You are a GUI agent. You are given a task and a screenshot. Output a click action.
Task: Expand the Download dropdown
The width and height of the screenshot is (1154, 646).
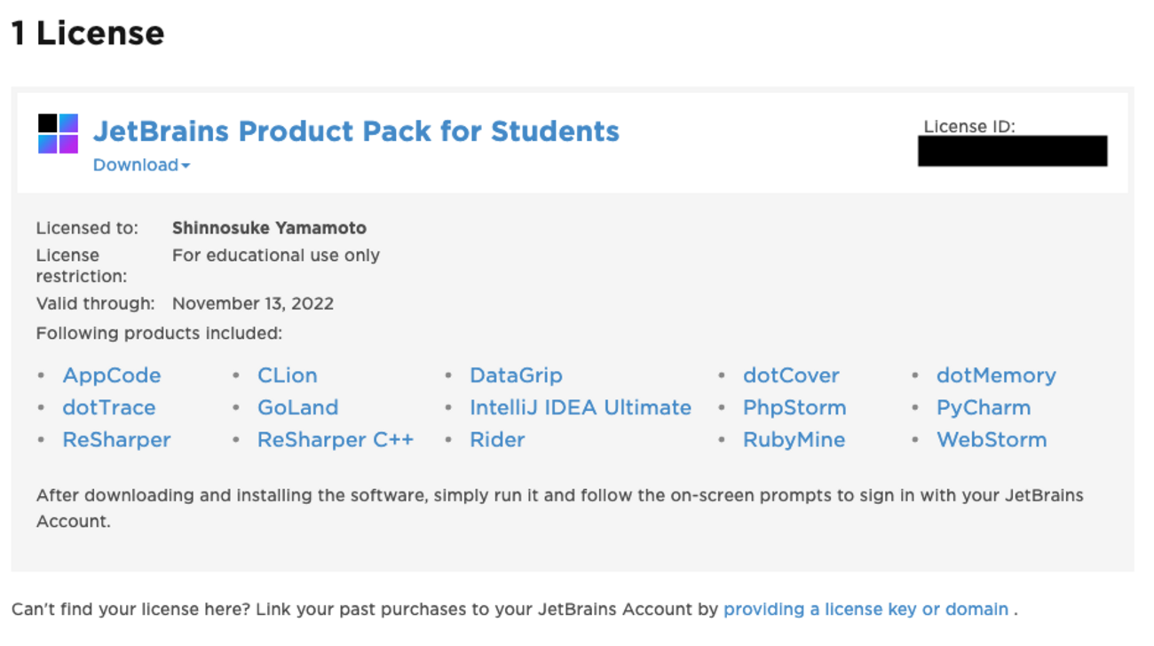tap(141, 165)
